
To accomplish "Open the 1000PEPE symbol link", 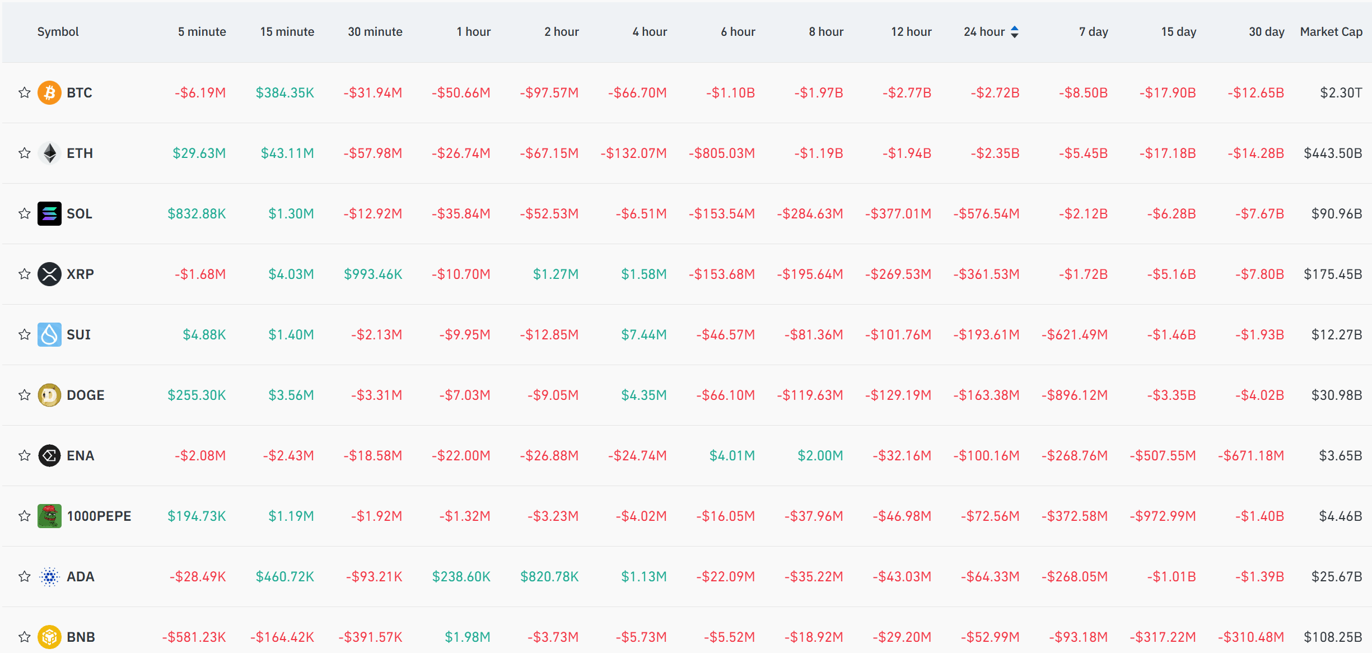I will [99, 516].
